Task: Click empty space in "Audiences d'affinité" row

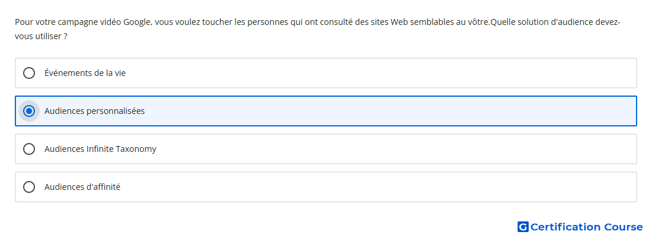Action: coord(374,187)
